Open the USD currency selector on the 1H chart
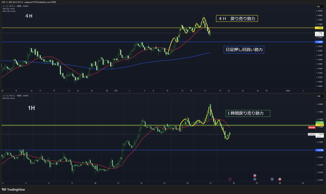 (x=318, y=96)
